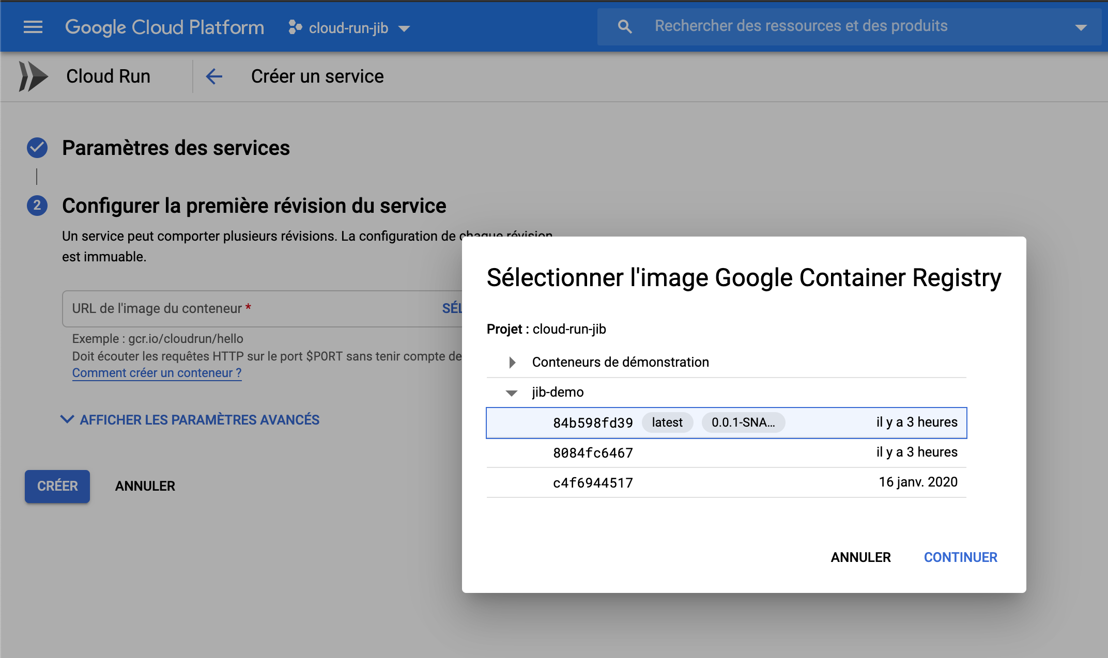Open Comment créer un conteneur link
The width and height of the screenshot is (1108, 658).
pyautogui.click(x=157, y=373)
